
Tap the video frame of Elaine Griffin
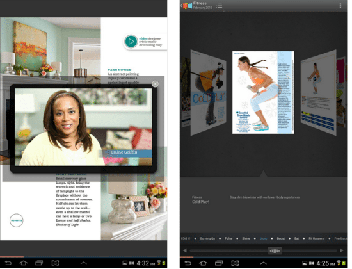(83, 127)
